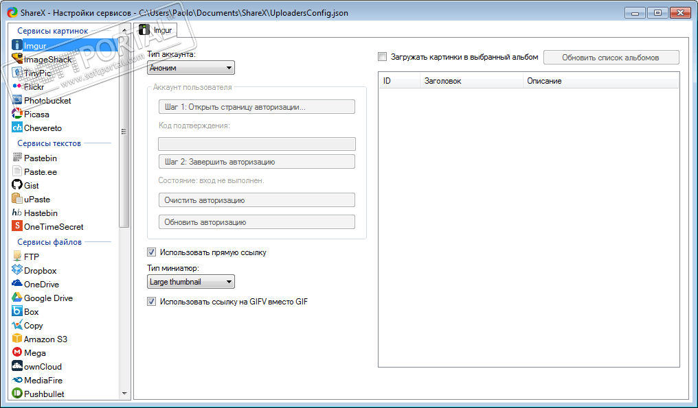The image size is (698, 408).
Task: Minimize the ShareX settings window
Action: coord(635,13)
